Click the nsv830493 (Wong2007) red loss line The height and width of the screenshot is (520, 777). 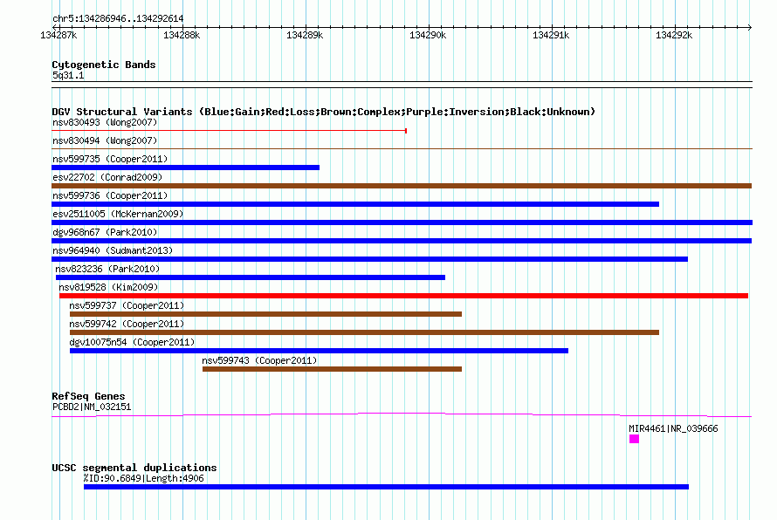(x=229, y=131)
